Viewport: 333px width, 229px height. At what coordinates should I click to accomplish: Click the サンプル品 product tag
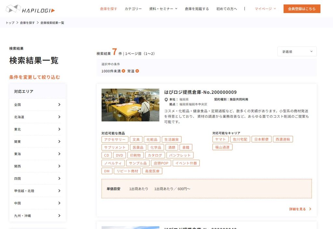point(138,163)
